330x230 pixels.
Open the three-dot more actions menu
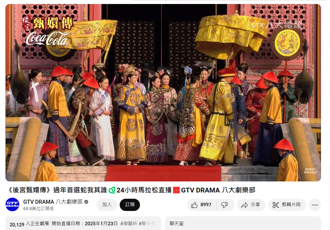(315, 205)
